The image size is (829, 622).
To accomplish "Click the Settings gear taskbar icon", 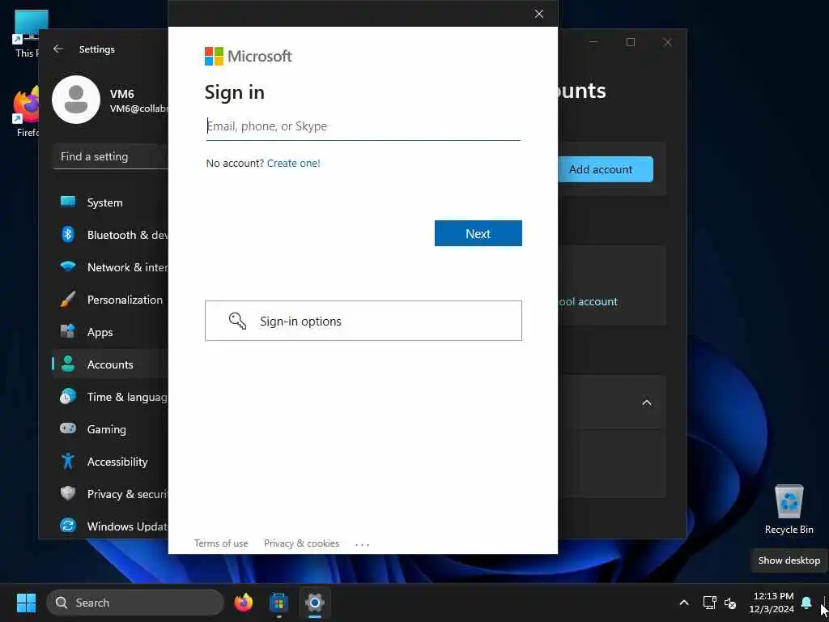I will (x=315, y=603).
